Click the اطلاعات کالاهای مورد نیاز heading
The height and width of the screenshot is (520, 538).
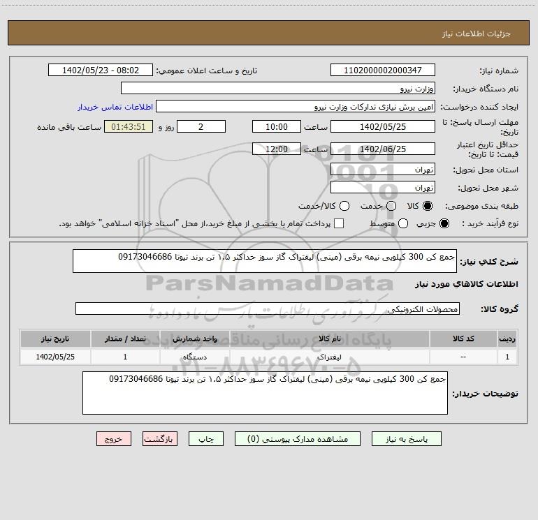[467, 284]
